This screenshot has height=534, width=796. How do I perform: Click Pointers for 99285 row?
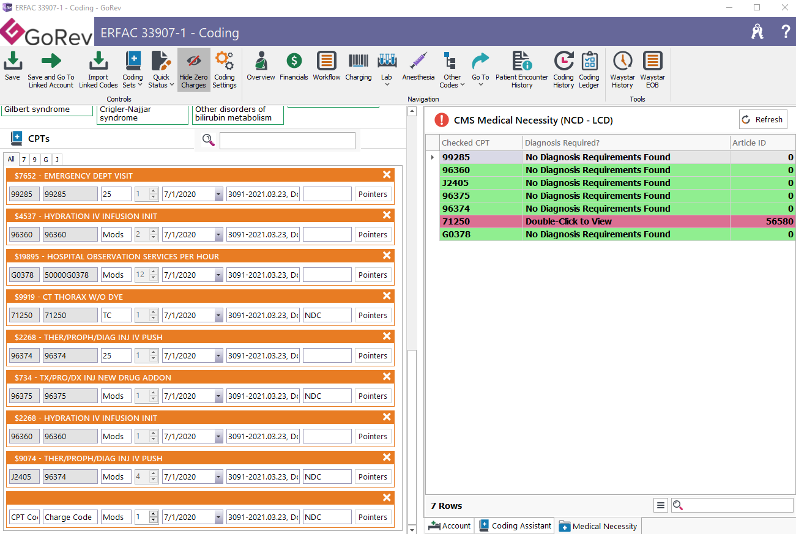click(373, 194)
